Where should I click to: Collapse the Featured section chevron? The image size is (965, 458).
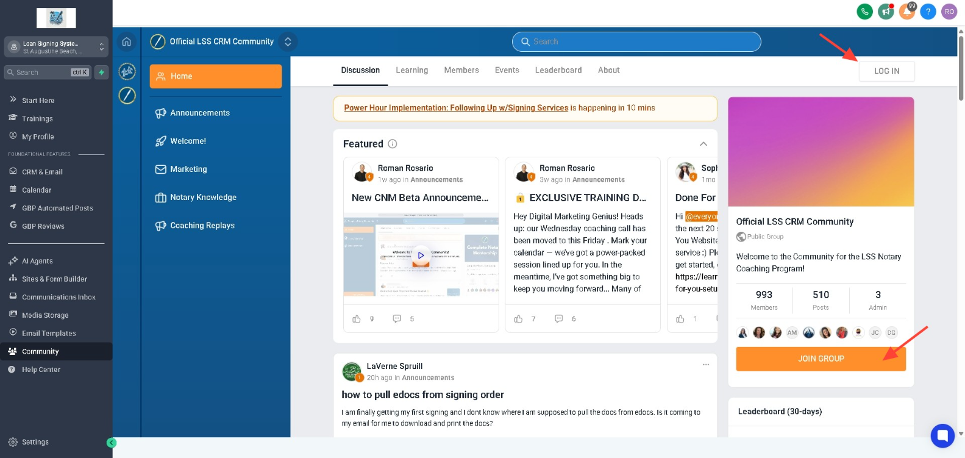[703, 144]
